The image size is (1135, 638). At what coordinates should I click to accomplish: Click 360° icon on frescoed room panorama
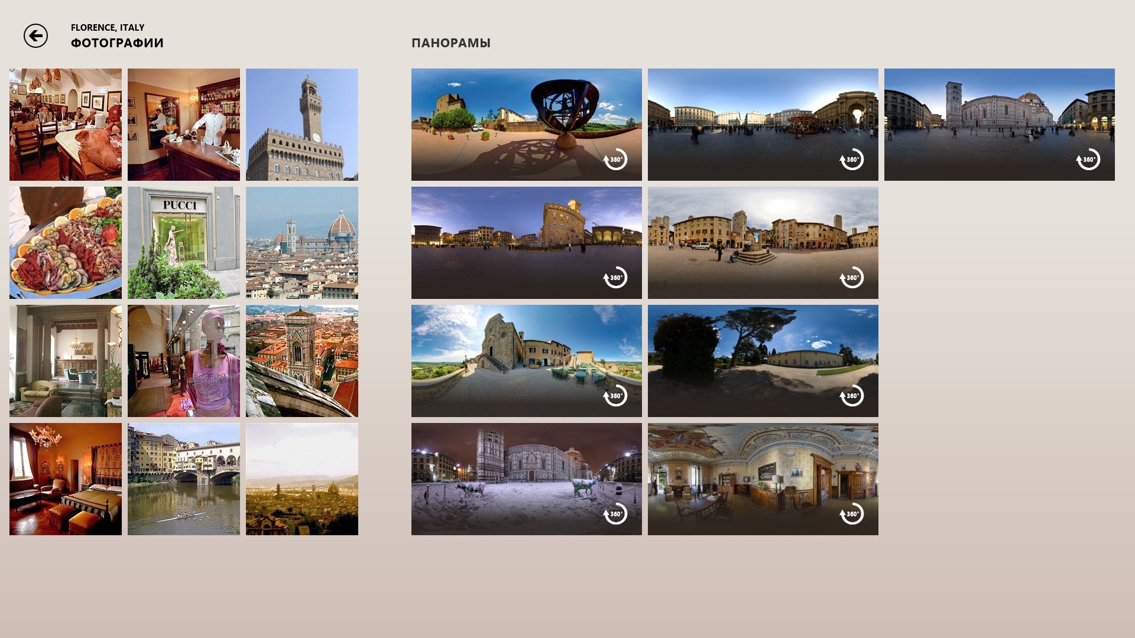coord(852,514)
